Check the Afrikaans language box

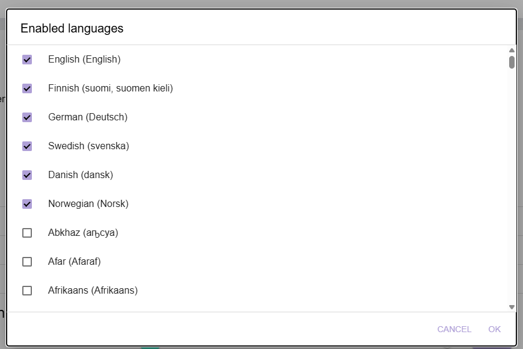pos(27,291)
